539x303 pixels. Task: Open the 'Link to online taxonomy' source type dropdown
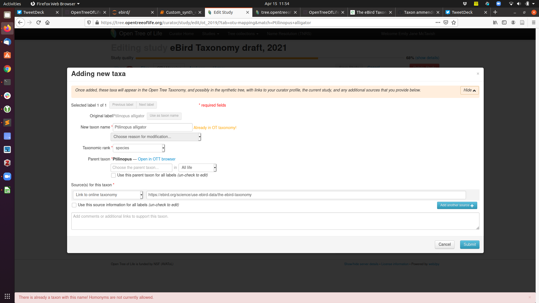coord(108,195)
